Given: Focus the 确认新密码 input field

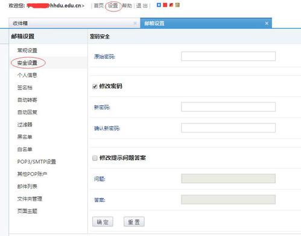Looking at the screenshot, I should click(x=228, y=128).
